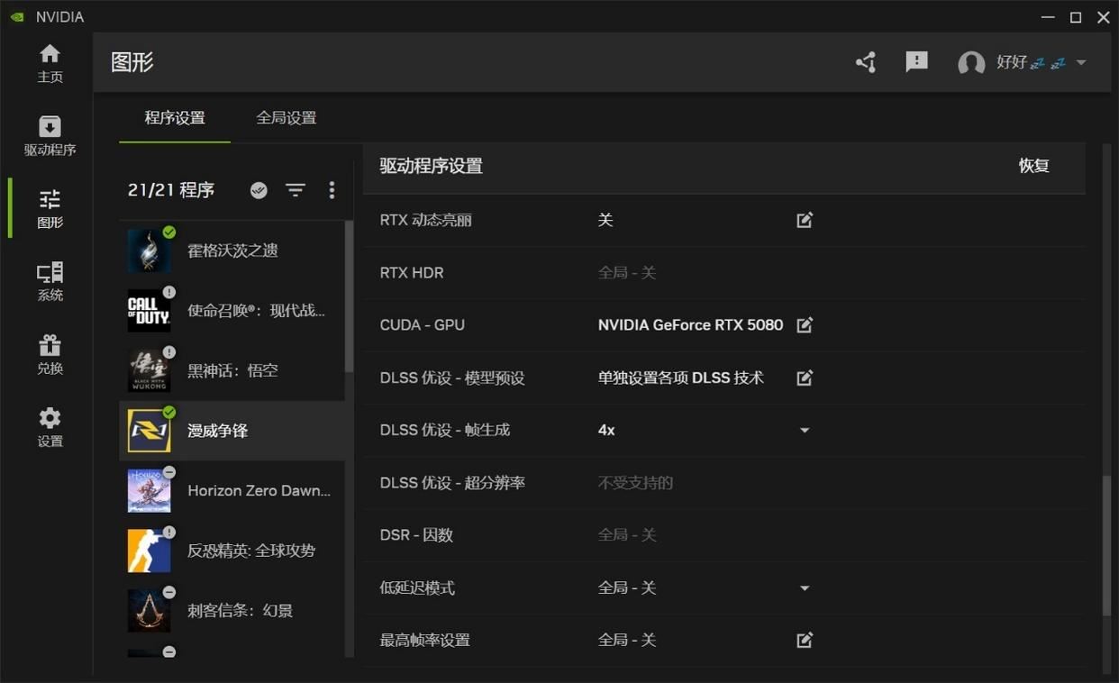
Task: Open the 系统 system section
Action: point(50,282)
